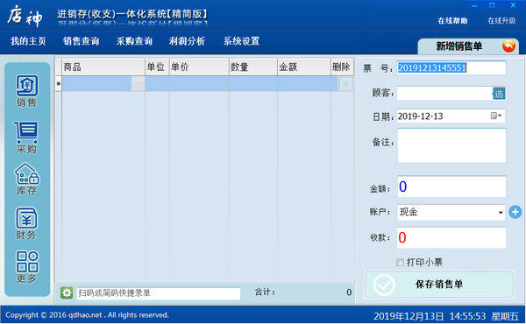This screenshot has width=526, height=324.
Task: Open the 财务 finance icon
Action: click(x=26, y=223)
